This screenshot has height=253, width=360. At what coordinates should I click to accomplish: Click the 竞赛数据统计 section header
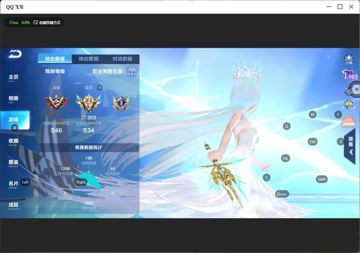click(89, 148)
